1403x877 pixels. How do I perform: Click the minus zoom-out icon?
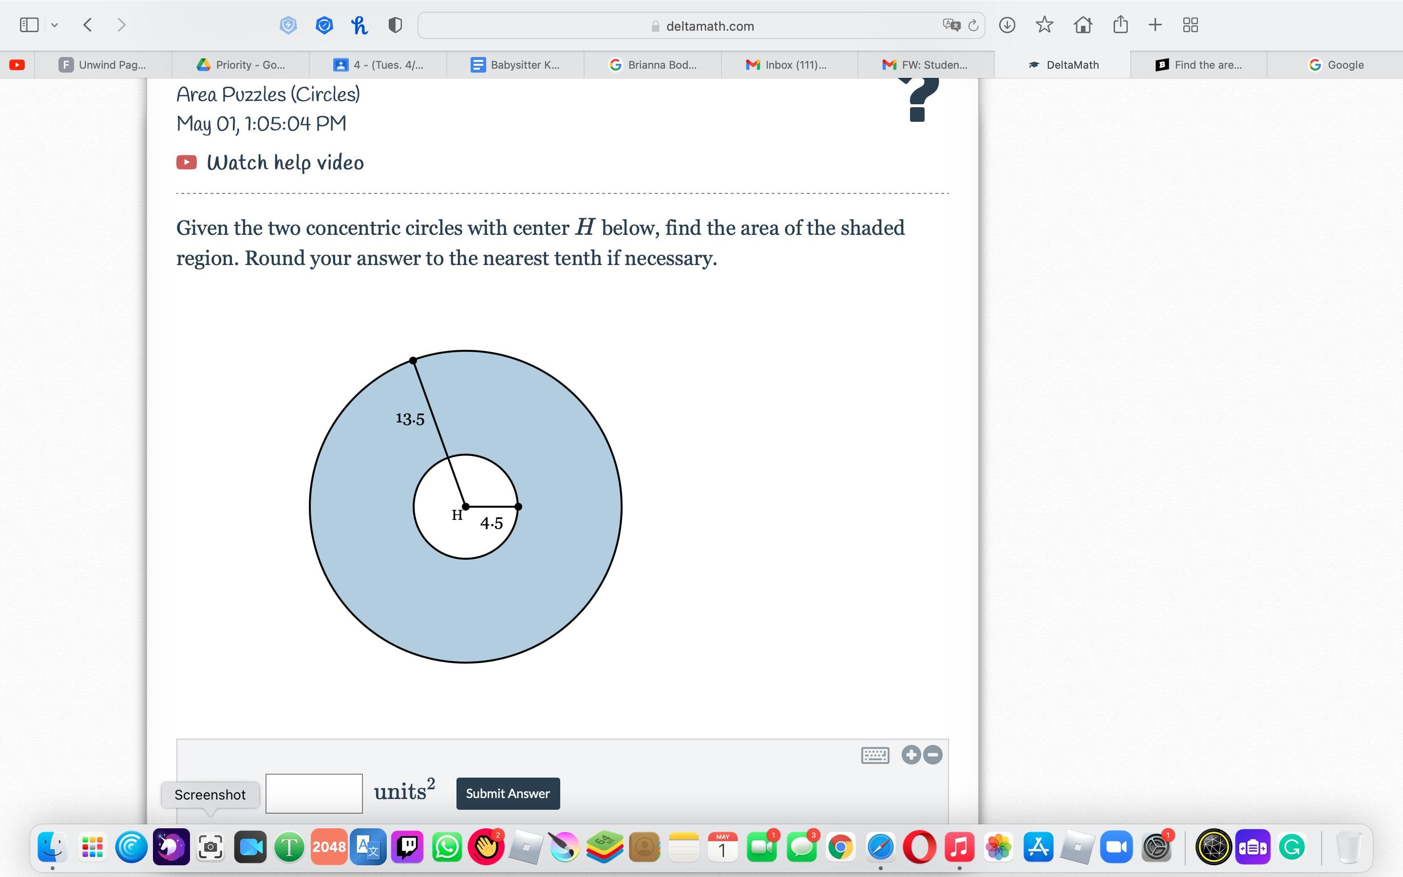point(933,755)
